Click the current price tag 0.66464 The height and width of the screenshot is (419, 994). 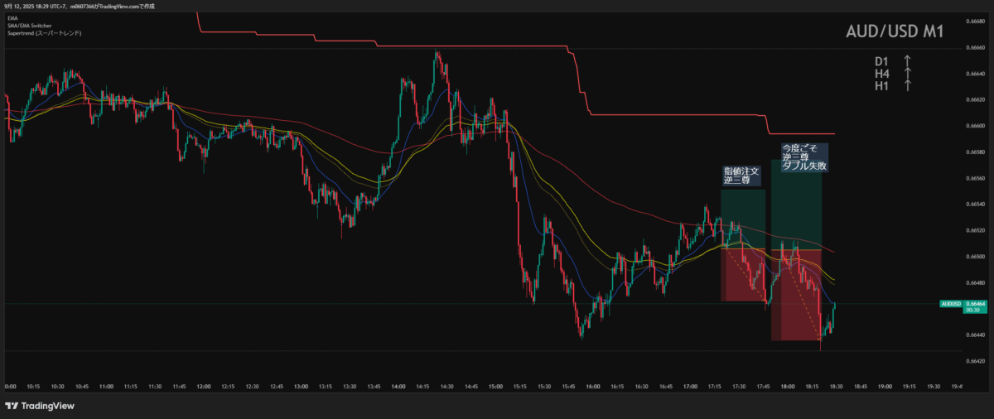[x=976, y=304]
